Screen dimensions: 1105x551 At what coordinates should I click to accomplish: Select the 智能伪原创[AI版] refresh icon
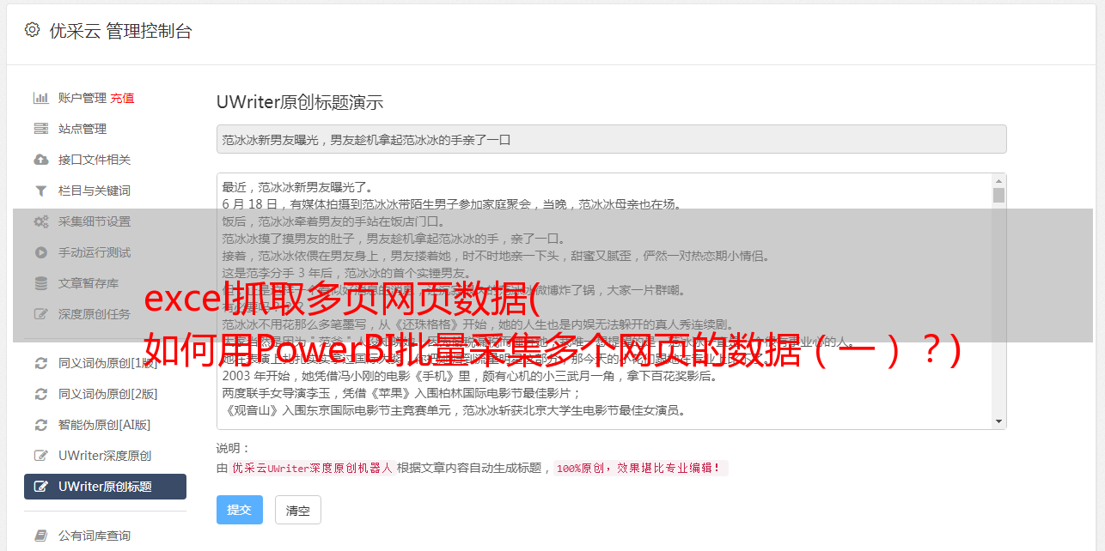click(40, 425)
